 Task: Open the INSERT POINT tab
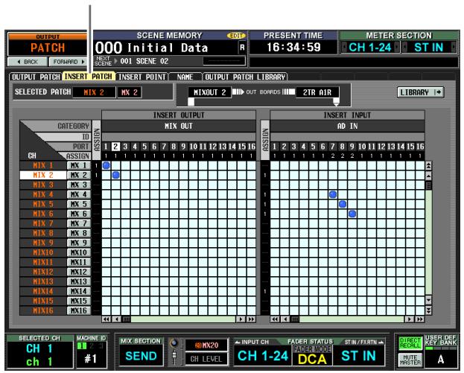[x=142, y=77]
